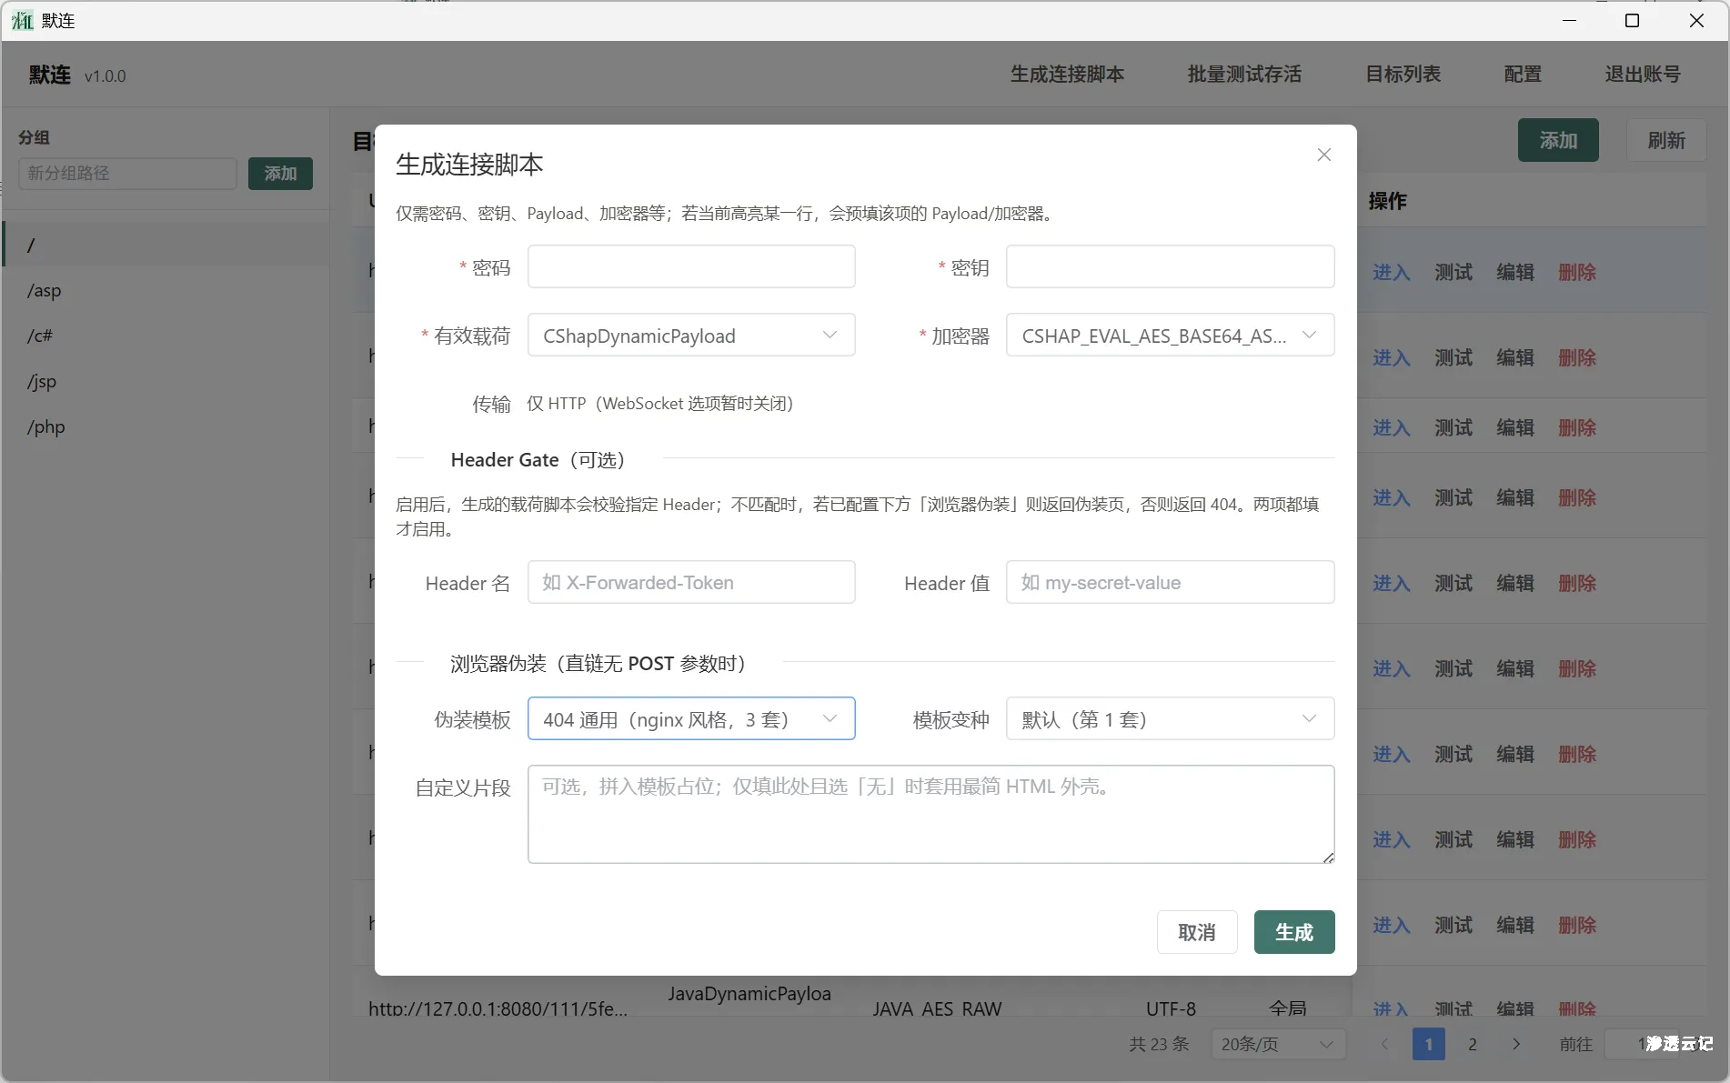Go to next page with right arrow
Screen dimensions: 1730x1083
(x=1515, y=1044)
